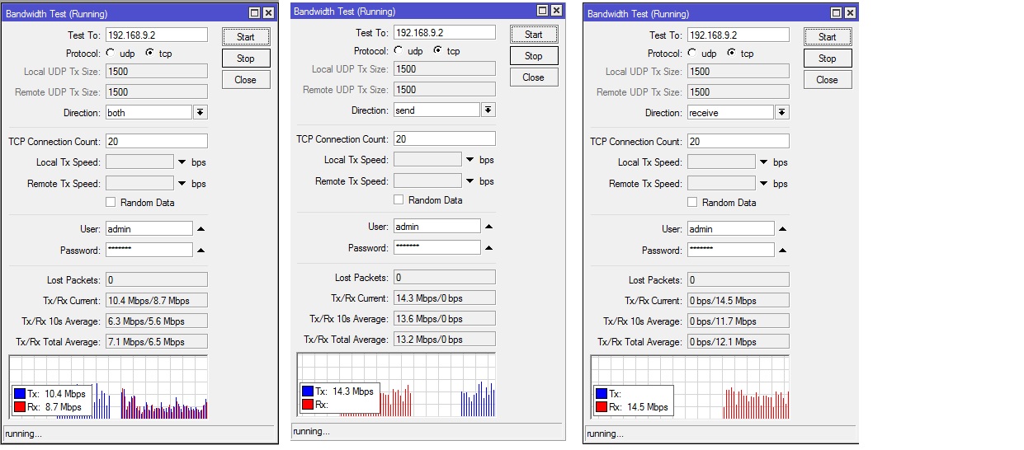This screenshot has width=1024, height=450.
Task: Open Direction dropdown showing both
Action: [x=201, y=112]
